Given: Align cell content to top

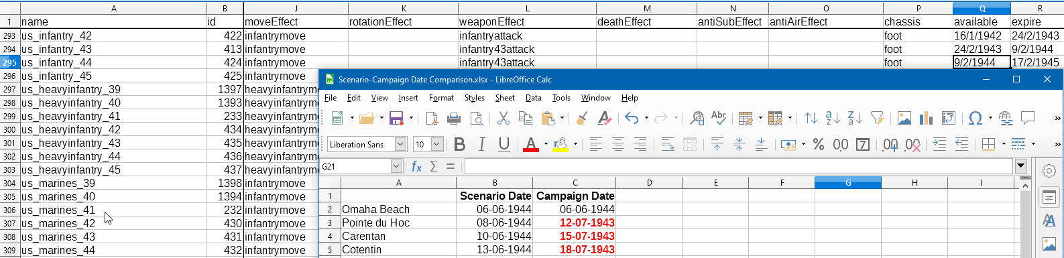Looking at the screenshot, I should [x=717, y=144].
